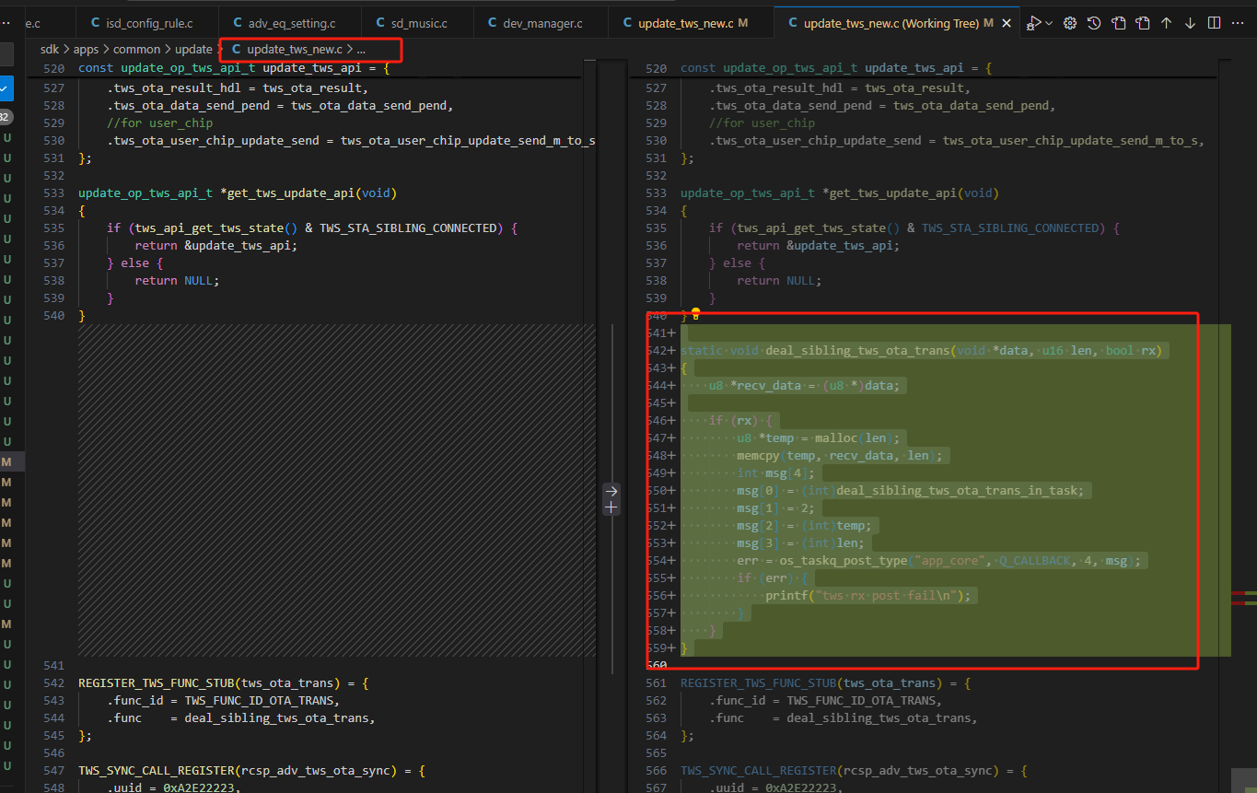Open the More Actions ellipsis menu

(x=1239, y=23)
